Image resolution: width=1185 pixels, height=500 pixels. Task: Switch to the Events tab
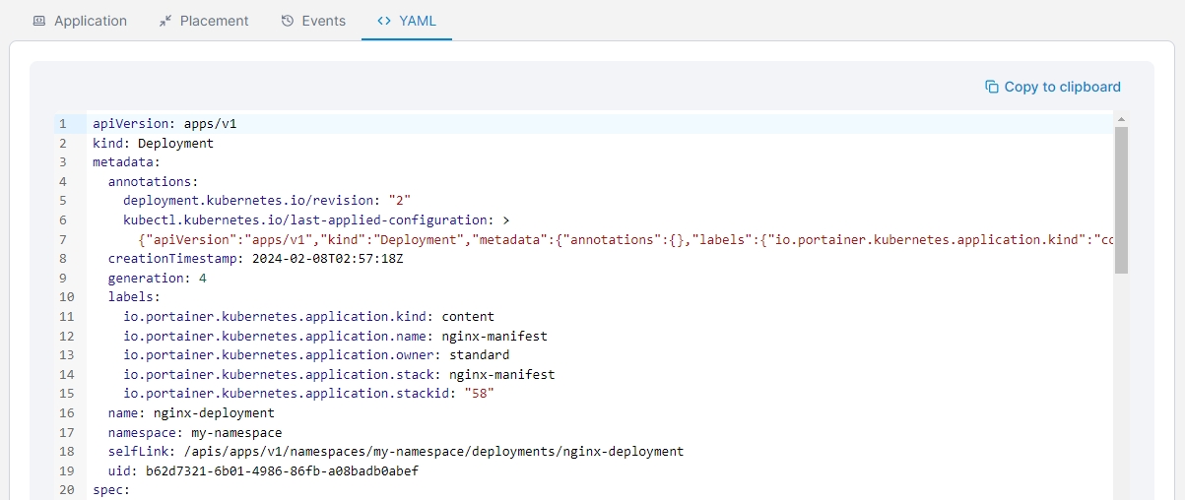click(x=313, y=21)
